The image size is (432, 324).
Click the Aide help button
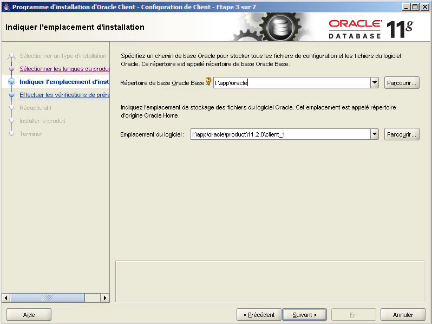(x=29, y=315)
